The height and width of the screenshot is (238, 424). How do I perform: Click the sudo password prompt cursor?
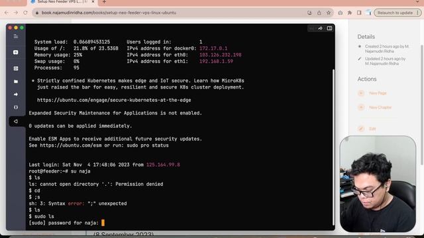tap(103, 223)
